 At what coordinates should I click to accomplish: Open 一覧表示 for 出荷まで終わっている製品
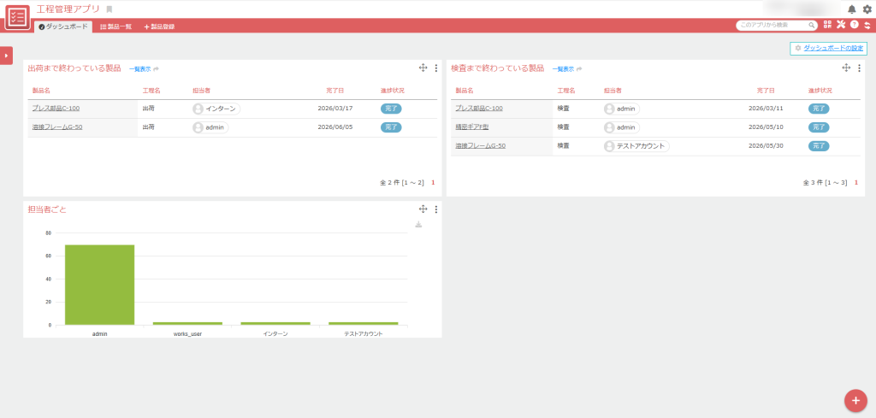[x=139, y=69]
